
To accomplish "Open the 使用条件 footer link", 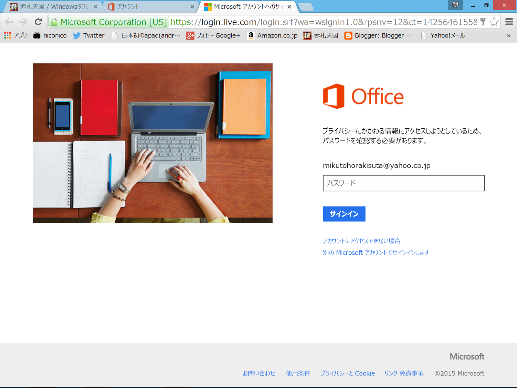I will point(298,373).
